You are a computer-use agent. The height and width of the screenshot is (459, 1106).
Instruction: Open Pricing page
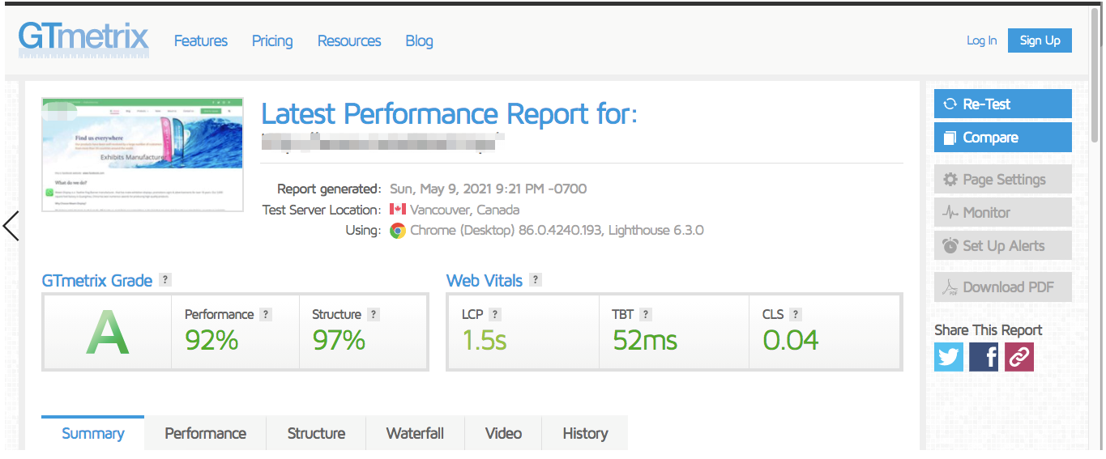[272, 40]
